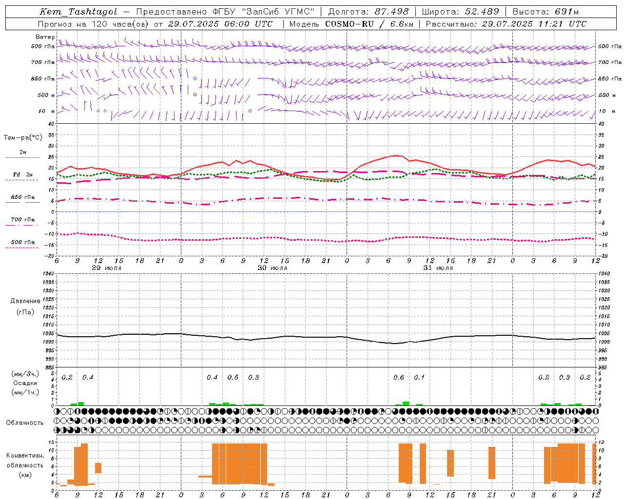Click the 0.5 precipitation value

click(x=233, y=378)
